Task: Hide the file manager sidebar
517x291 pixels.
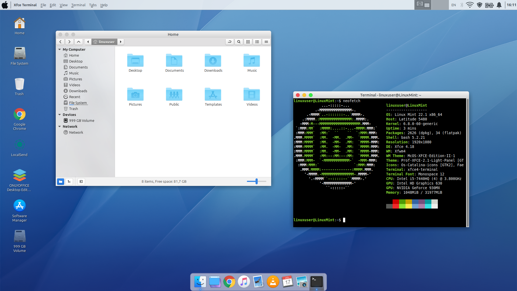Action: click(81, 182)
